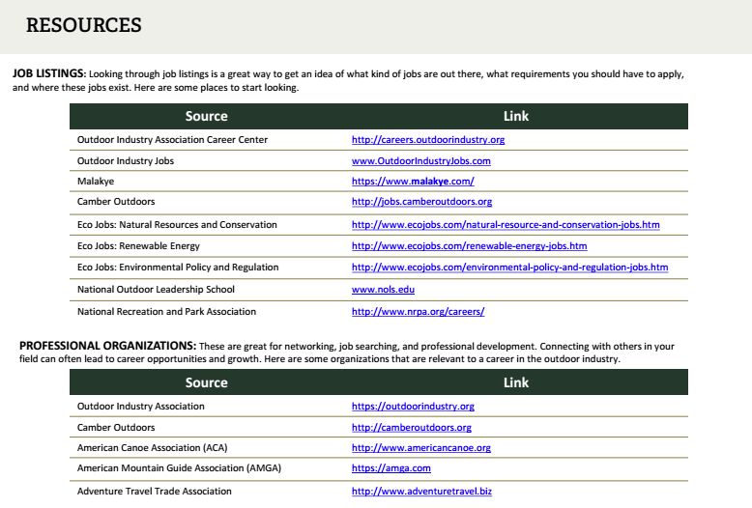This screenshot has width=752, height=508.
Task: Open the https://outdoorindustry.org link
Action: point(413,407)
